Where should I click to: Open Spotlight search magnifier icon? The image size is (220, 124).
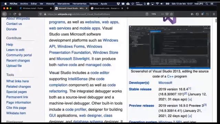pos(207,4)
